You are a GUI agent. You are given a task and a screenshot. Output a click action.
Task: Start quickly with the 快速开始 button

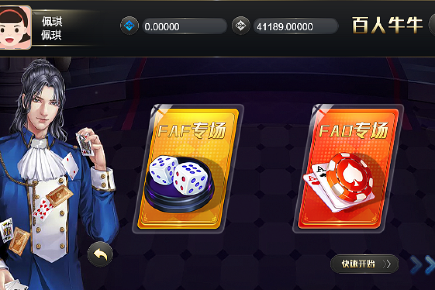point(365,264)
